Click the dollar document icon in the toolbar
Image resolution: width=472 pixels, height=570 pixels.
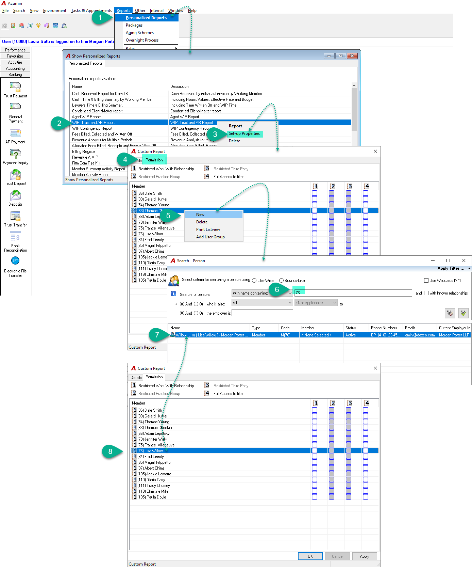point(30,26)
